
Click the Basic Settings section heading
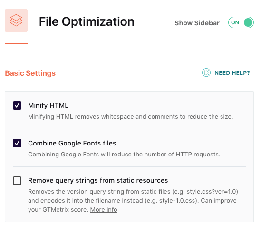[30, 73]
